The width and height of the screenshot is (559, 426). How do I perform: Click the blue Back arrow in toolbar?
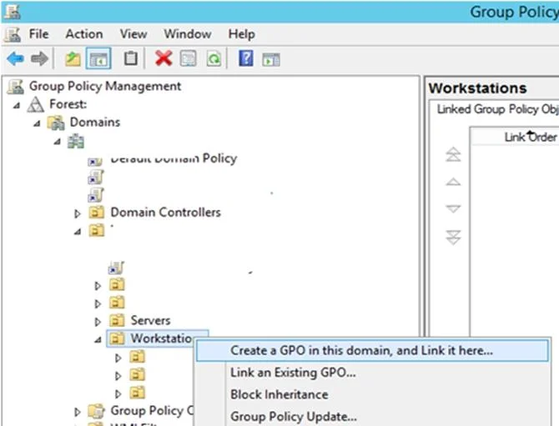point(15,58)
